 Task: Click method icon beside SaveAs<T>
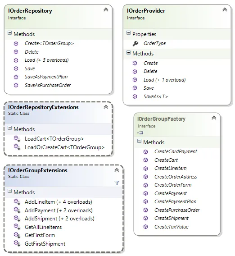click(x=135, y=96)
